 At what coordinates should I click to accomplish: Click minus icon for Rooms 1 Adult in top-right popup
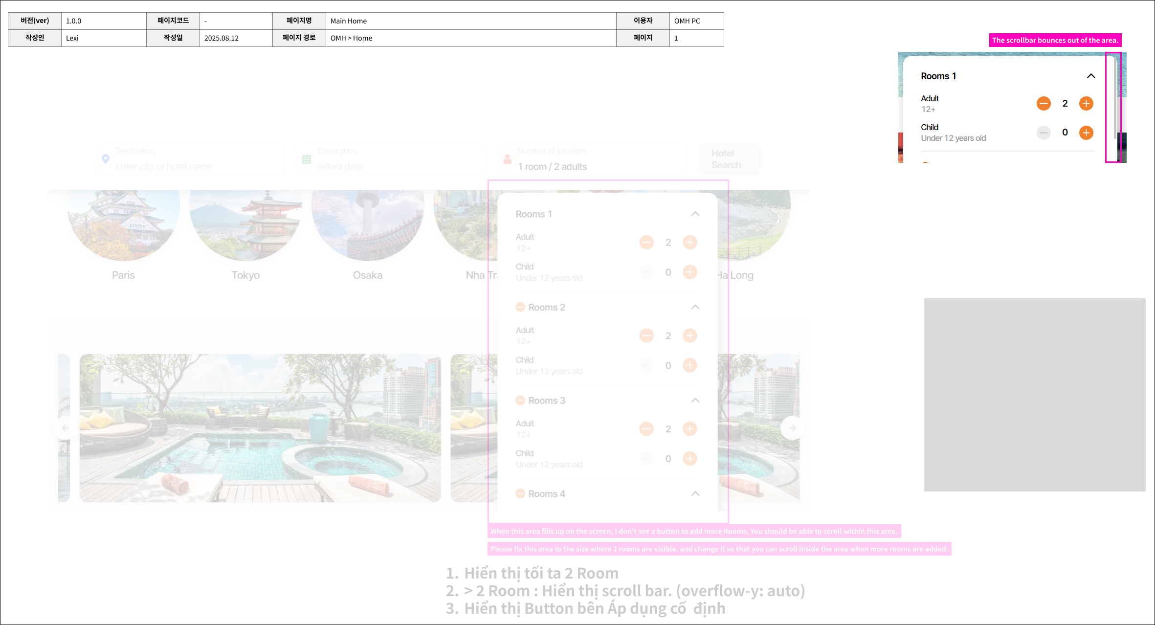1044,103
